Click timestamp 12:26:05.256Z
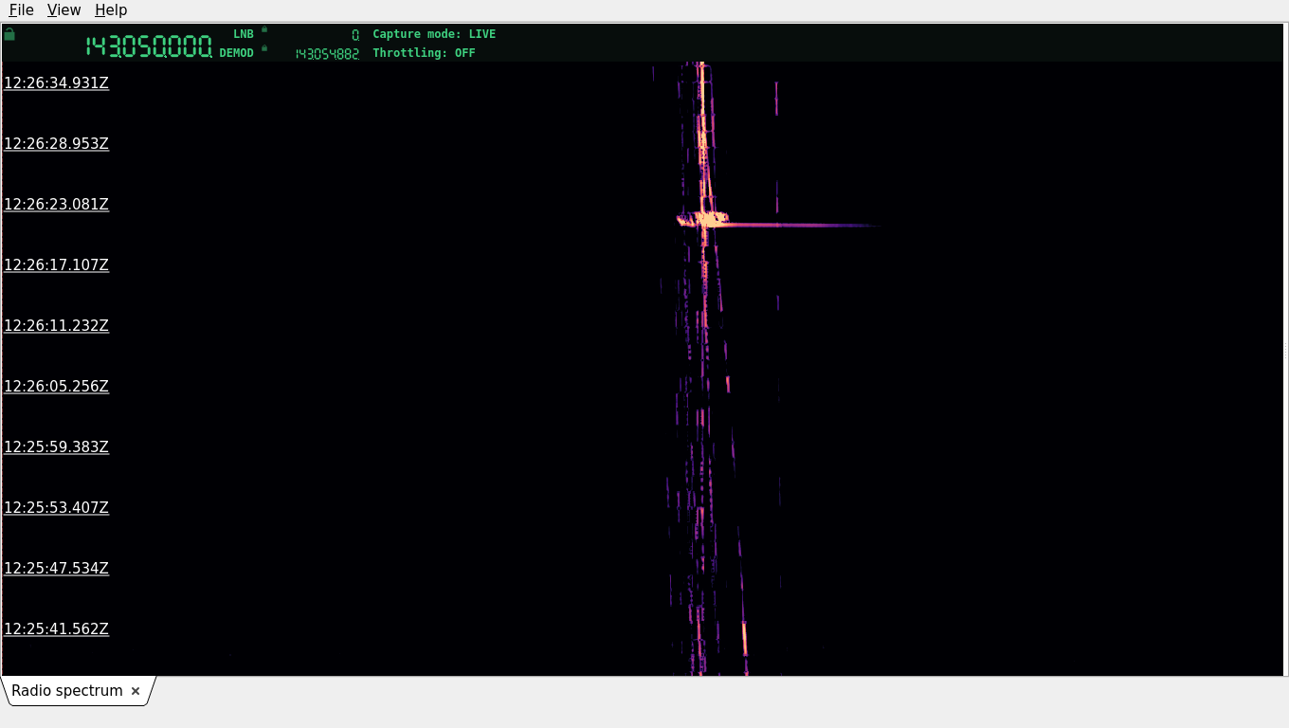This screenshot has width=1289, height=728. tap(57, 387)
